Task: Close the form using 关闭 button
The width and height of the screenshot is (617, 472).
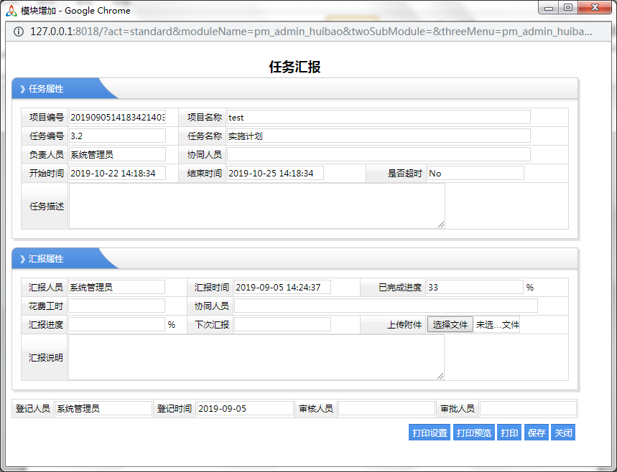Action: click(x=562, y=433)
